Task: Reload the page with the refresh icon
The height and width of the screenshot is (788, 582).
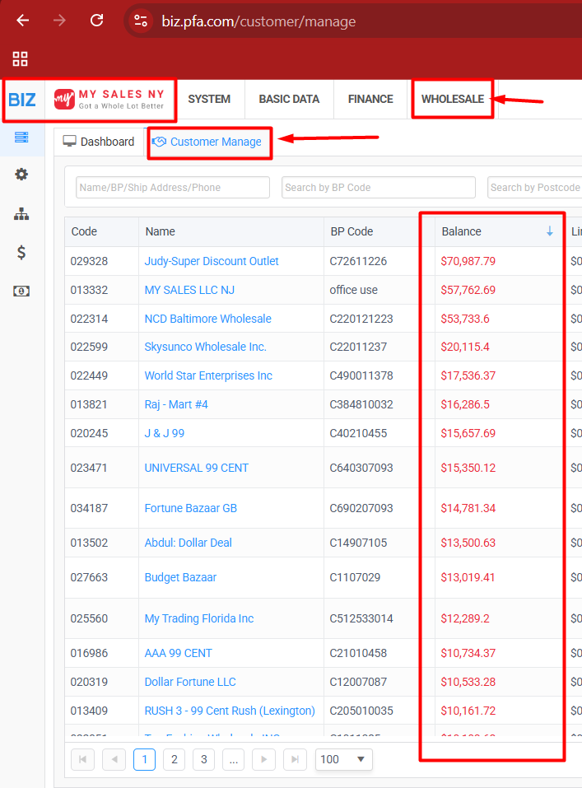Action: tap(96, 21)
